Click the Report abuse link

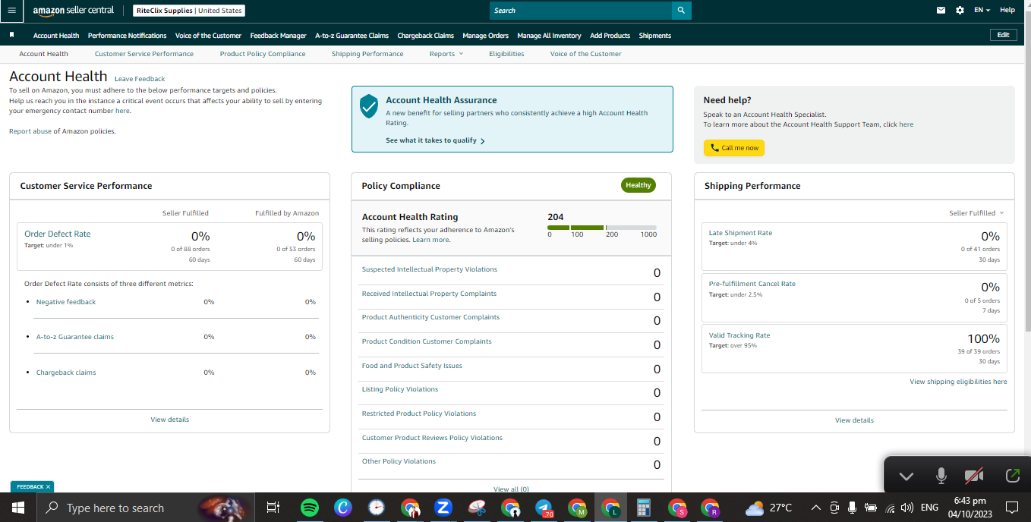tap(30, 131)
